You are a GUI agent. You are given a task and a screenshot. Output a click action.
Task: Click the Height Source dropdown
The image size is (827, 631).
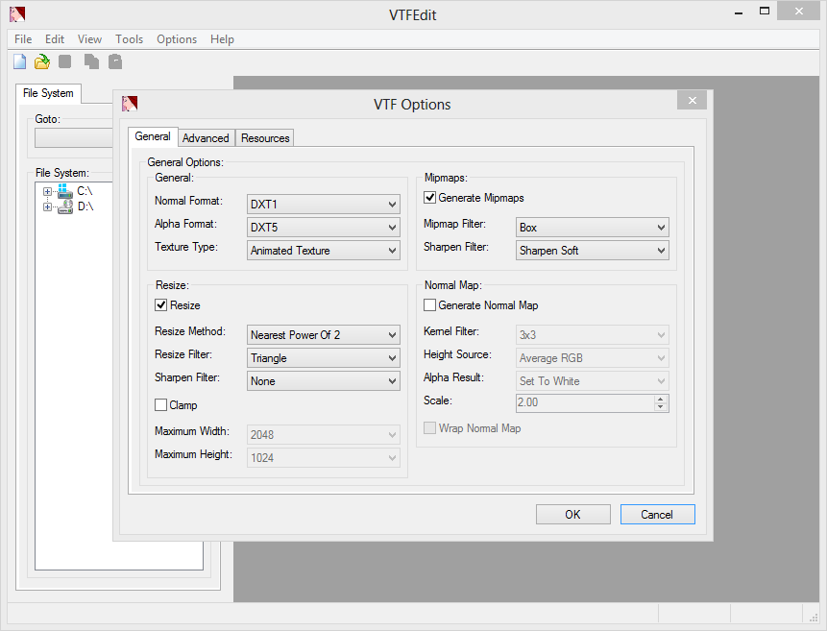[593, 358]
